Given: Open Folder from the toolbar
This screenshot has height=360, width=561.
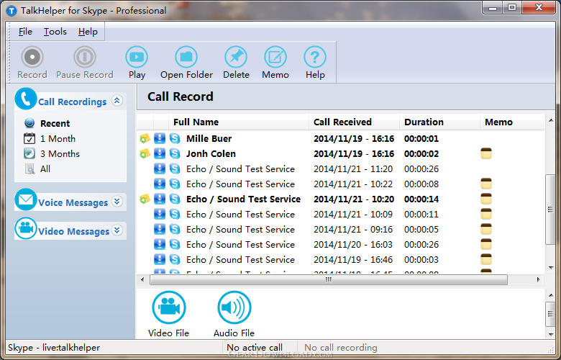Looking at the screenshot, I should [x=186, y=57].
